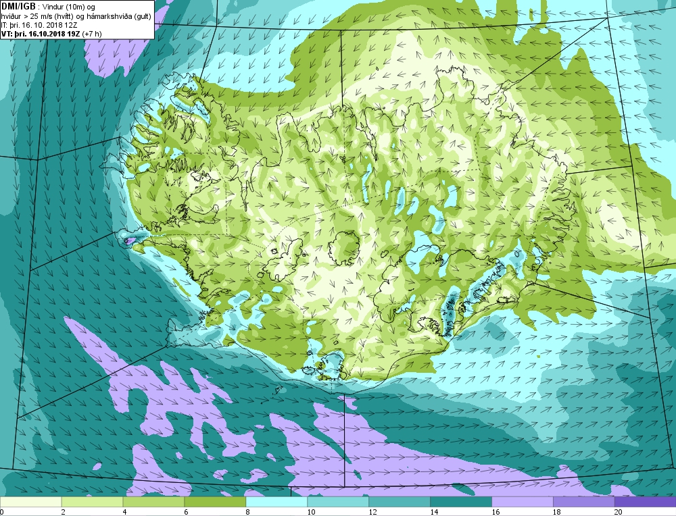
Task: Click the dark purple above-20 legend swatch
Action: (x=645, y=502)
